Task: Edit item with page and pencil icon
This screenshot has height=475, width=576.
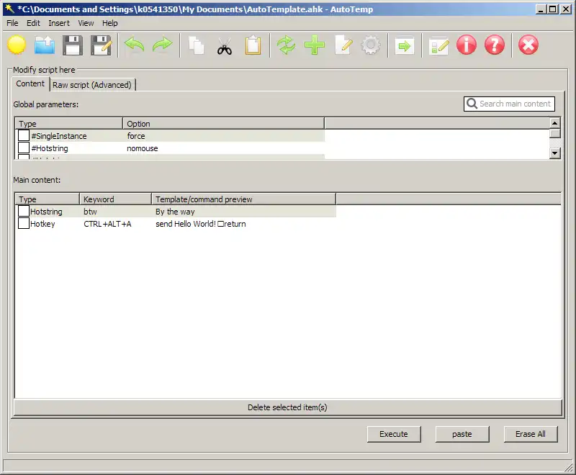Action: pyautogui.click(x=343, y=45)
